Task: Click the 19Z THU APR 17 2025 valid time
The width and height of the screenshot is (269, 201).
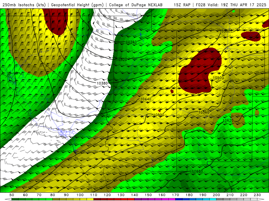Action: [x=243, y=5]
